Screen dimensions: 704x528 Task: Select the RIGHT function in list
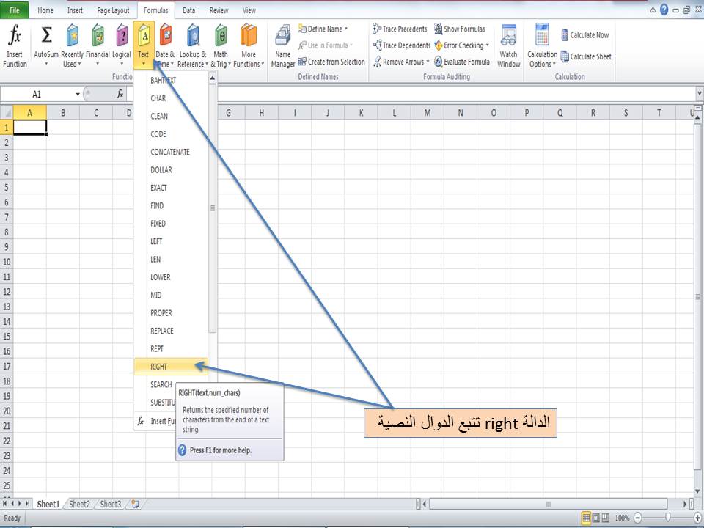coord(171,367)
